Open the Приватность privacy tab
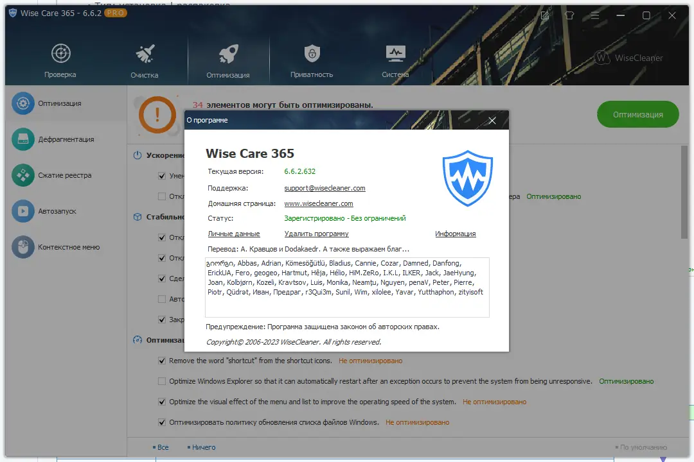 click(312, 60)
